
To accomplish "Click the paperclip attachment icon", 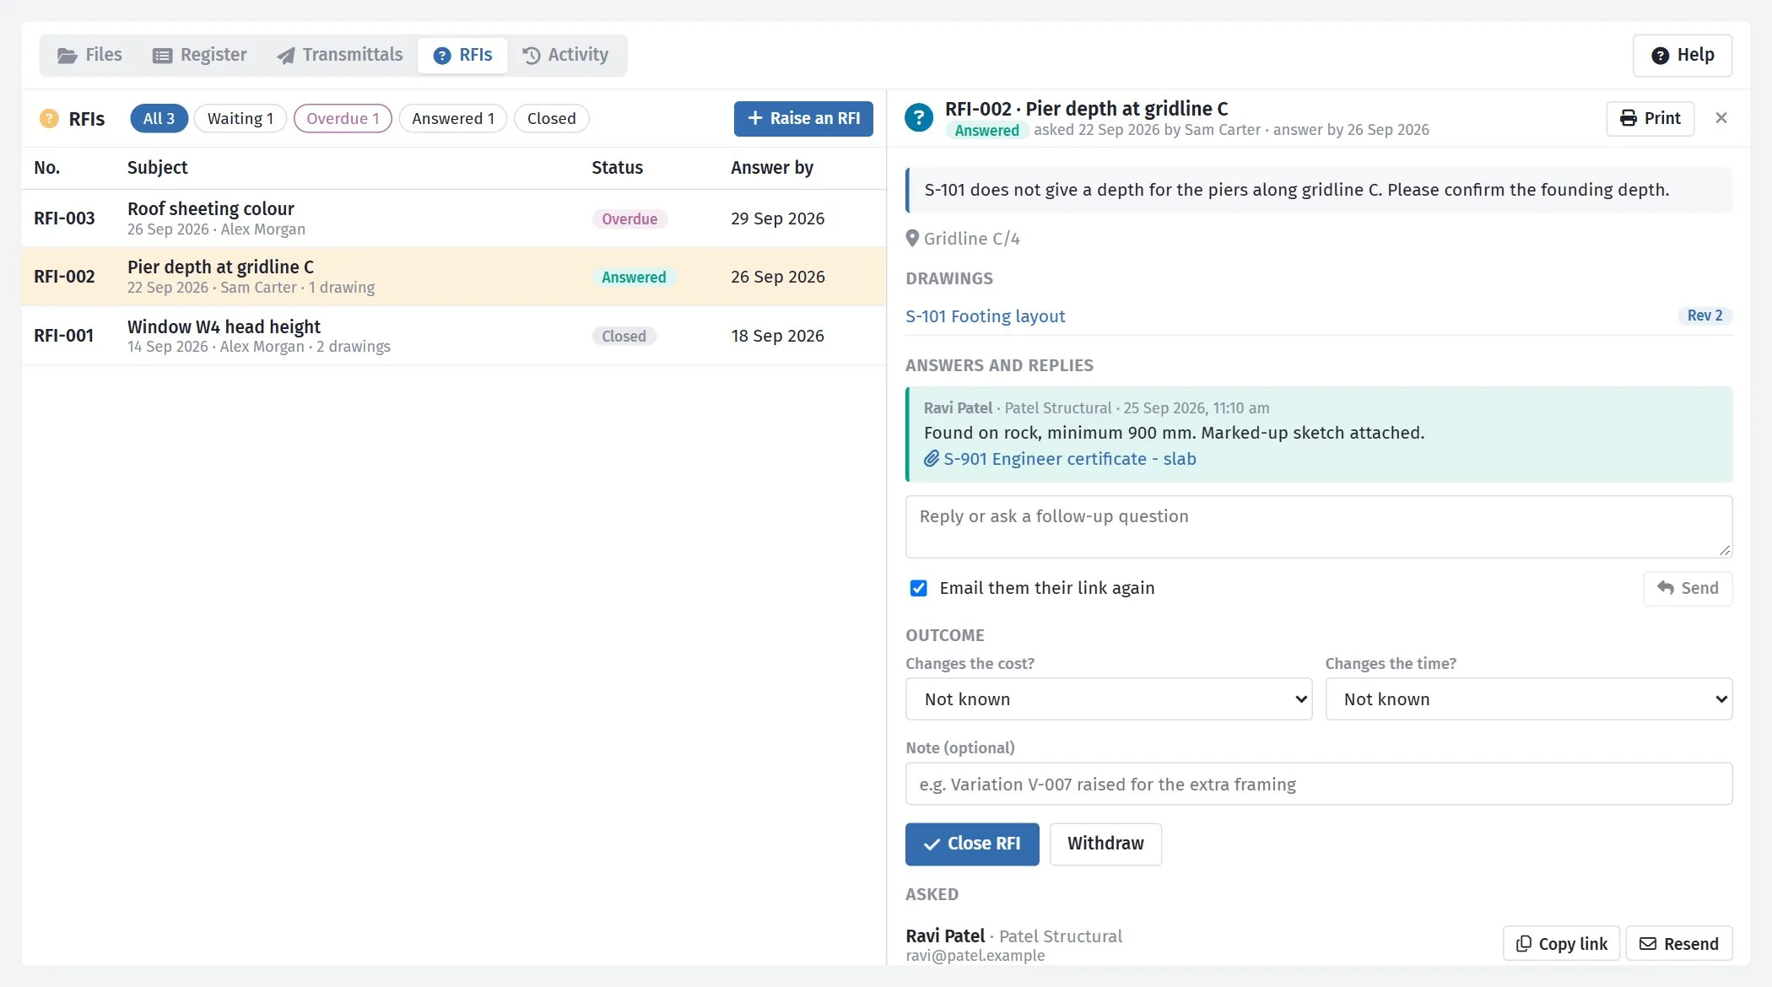I will (932, 459).
